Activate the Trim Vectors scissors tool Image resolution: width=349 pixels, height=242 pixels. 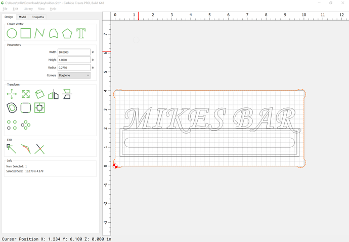pos(39,149)
